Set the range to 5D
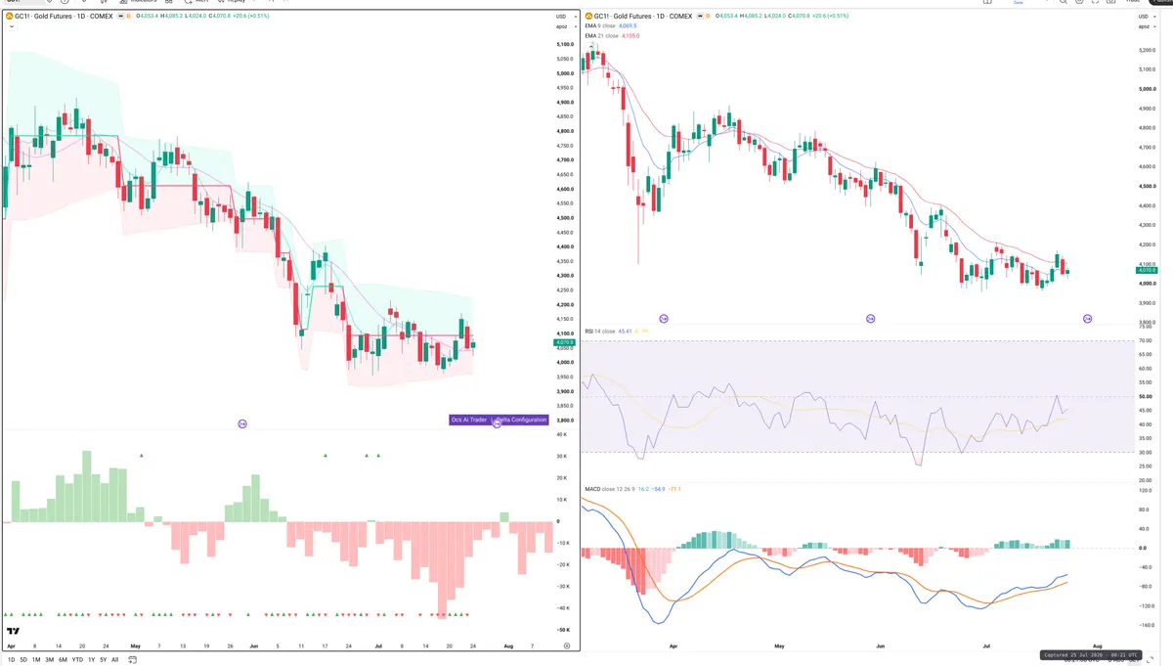The image size is (1173, 666). [x=23, y=660]
